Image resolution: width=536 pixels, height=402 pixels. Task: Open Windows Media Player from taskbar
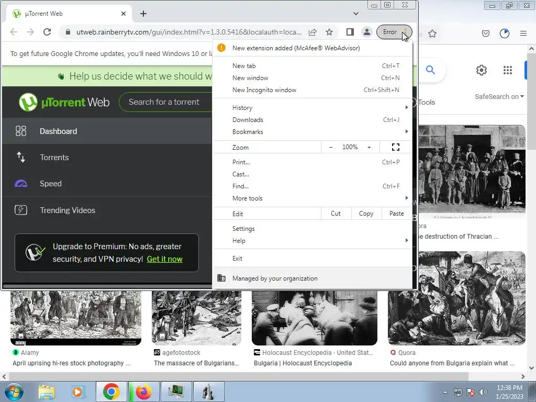click(x=78, y=392)
